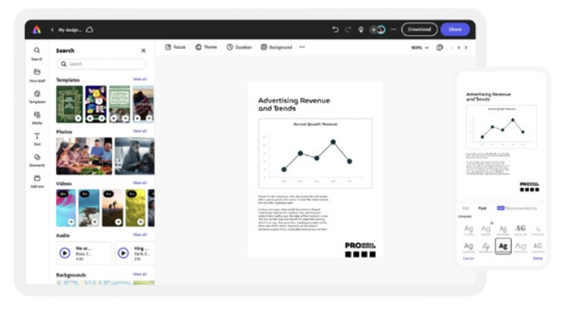Pick the sunset hikers video
Viewport: 568px width, 319px height.
[113, 208]
